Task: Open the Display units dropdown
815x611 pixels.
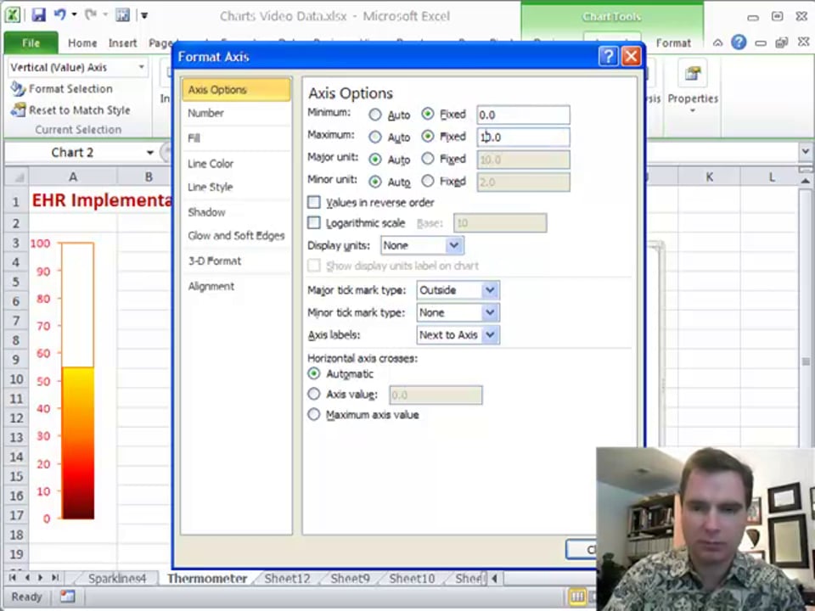Action: [453, 245]
